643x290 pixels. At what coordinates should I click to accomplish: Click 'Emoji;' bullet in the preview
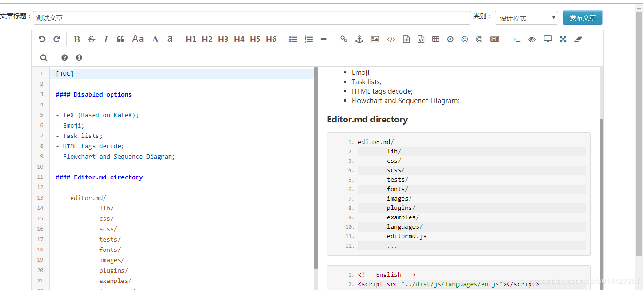[x=361, y=72]
